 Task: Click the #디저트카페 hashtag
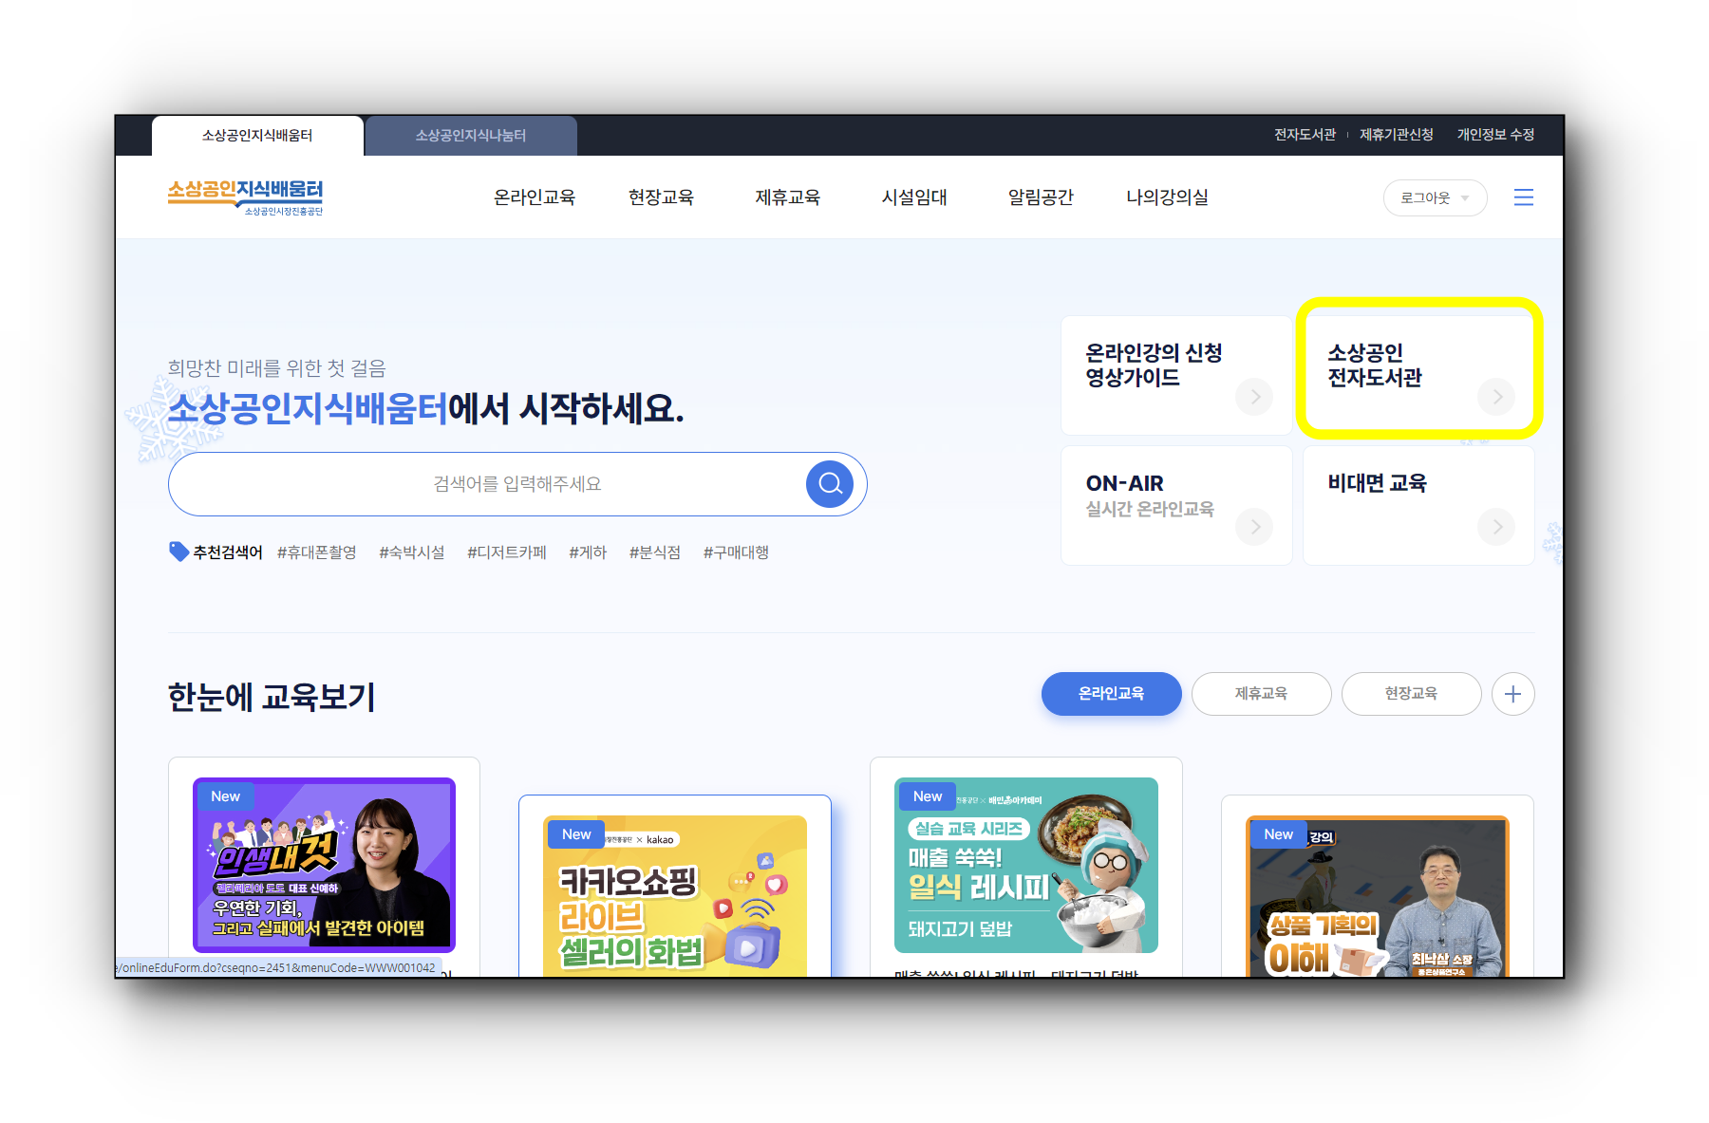(x=506, y=552)
